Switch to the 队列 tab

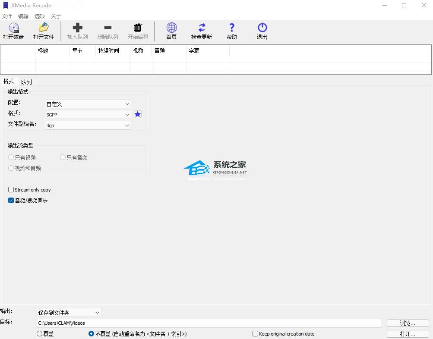click(26, 82)
